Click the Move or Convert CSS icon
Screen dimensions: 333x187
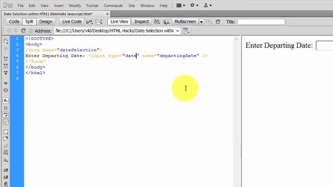pos(6,160)
